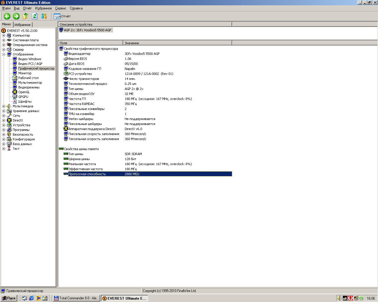Launch the media player from the quick launch
Viewport: 378px width, 302px height.
pos(38,298)
